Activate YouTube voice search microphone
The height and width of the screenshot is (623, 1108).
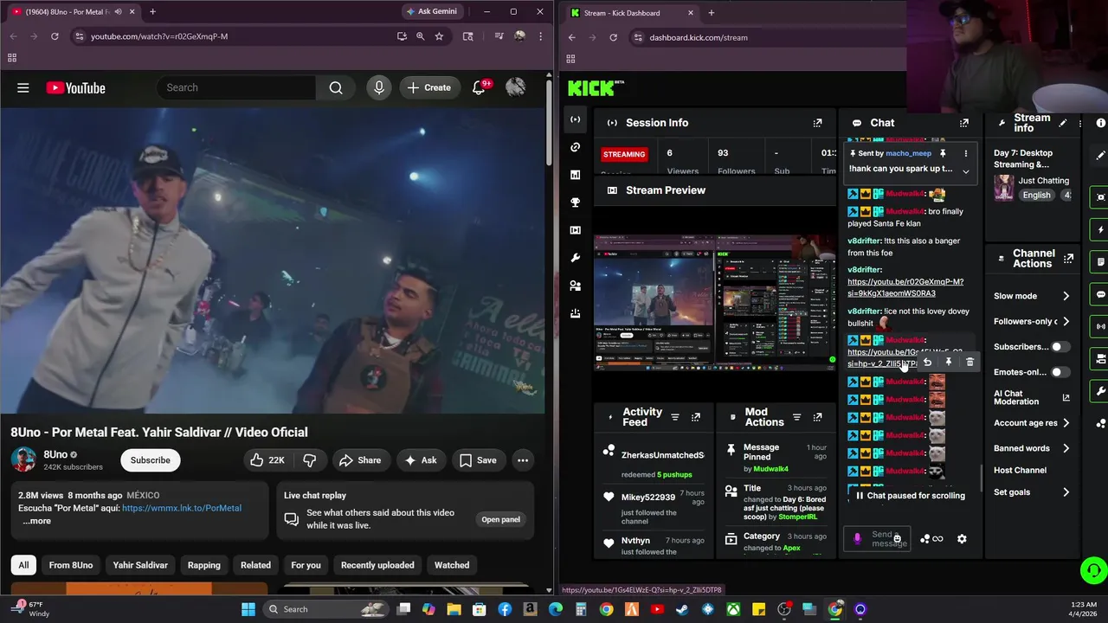(378, 87)
